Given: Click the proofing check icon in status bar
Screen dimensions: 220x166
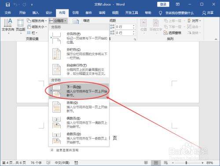Looking at the screenshot, I should 48,162.
